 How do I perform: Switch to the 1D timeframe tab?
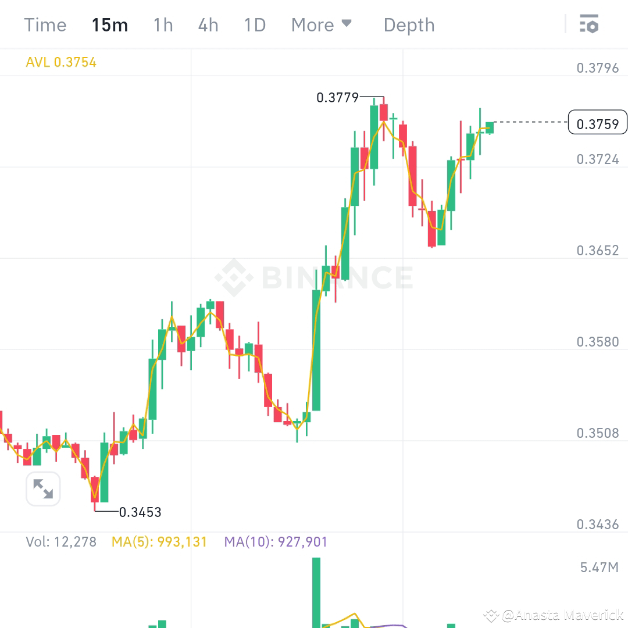254,24
